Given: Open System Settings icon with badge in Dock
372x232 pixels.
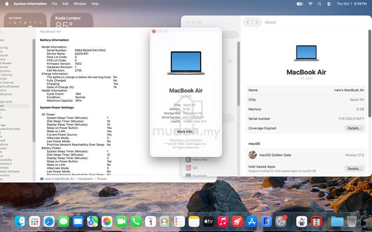Looking at the screenshot, I should pyautogui.click(x=281, y=222).
